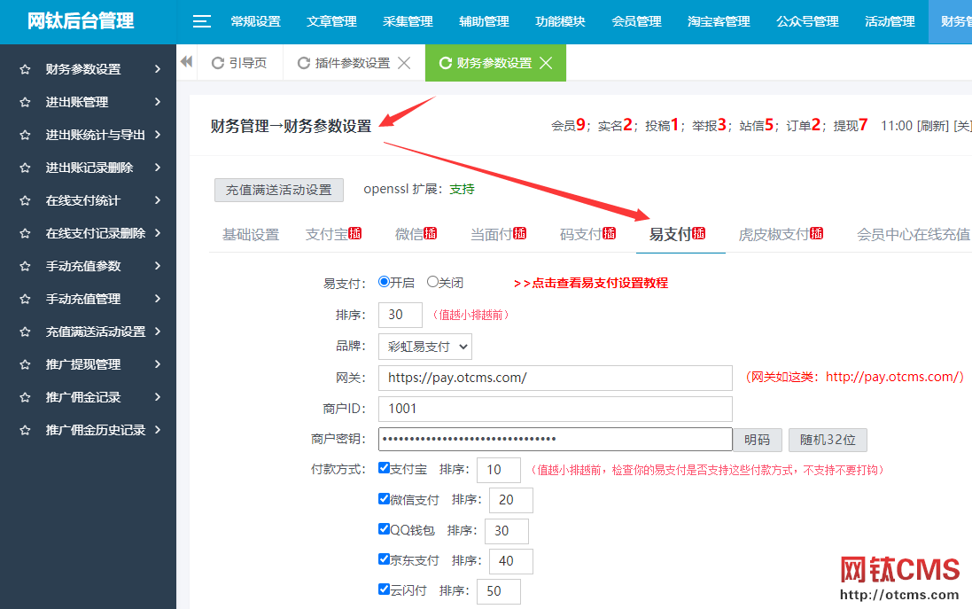Select the 关闭 radio for 易支付
The image size is (972, 609).
click(432, 282)
